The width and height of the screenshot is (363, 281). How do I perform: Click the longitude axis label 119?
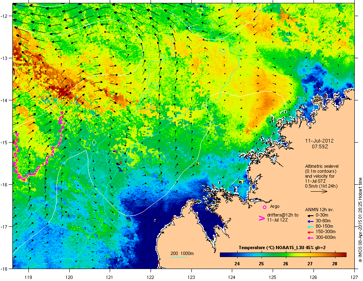[x=28, y=277]
